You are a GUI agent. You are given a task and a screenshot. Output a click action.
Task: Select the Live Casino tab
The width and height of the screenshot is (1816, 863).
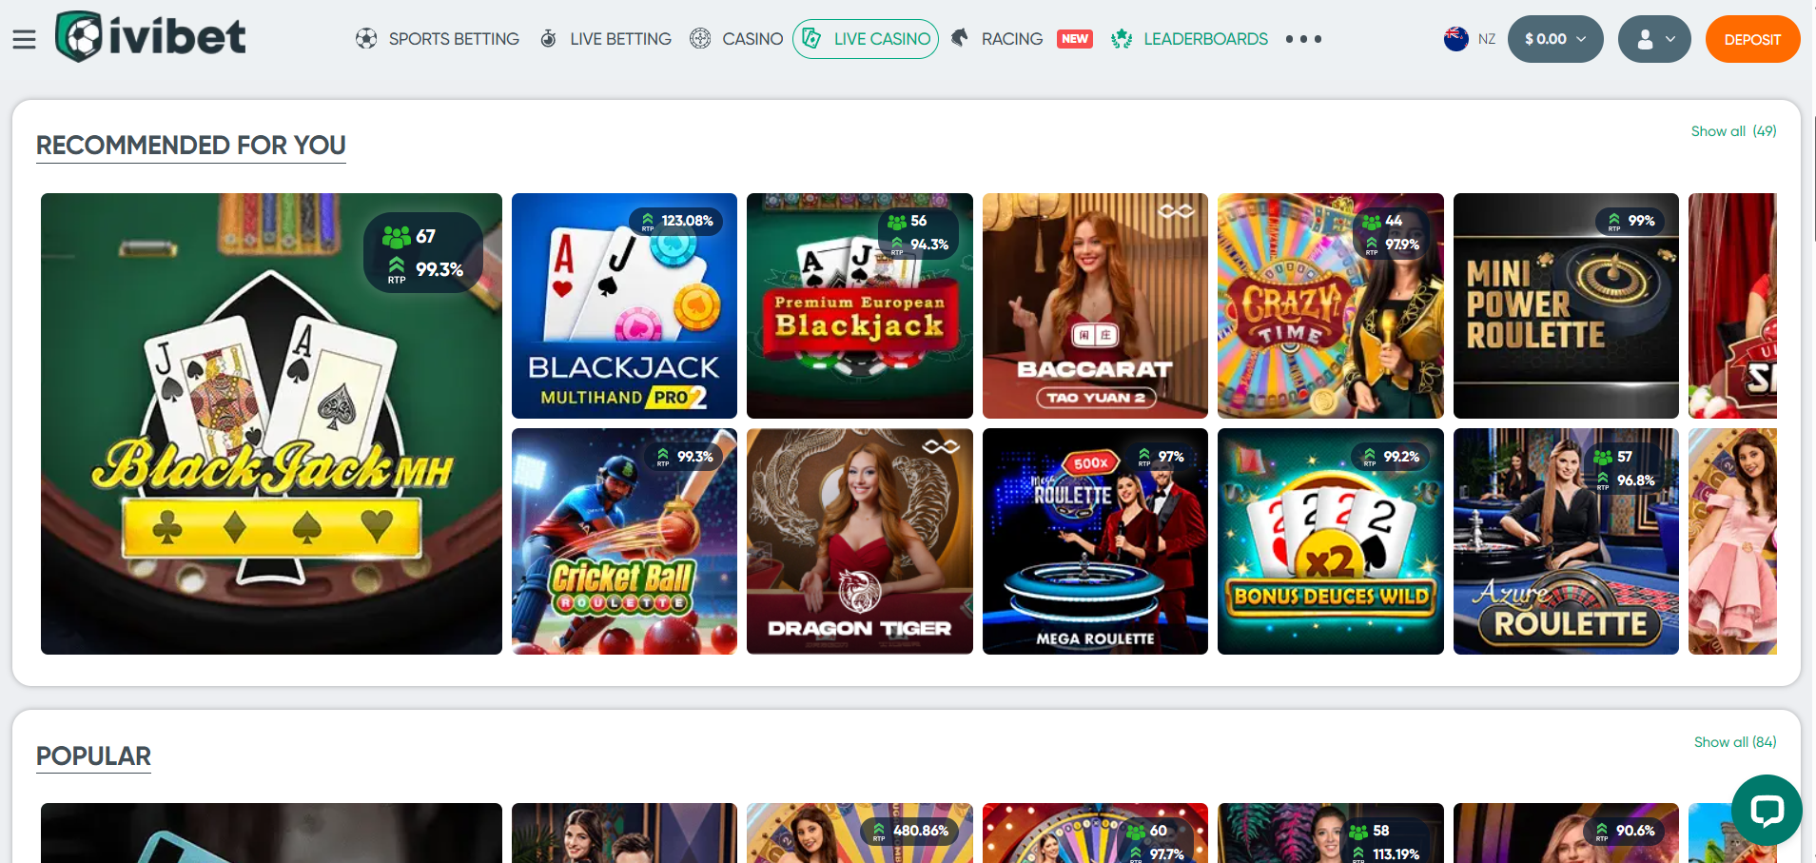click(x=866, y=39)
